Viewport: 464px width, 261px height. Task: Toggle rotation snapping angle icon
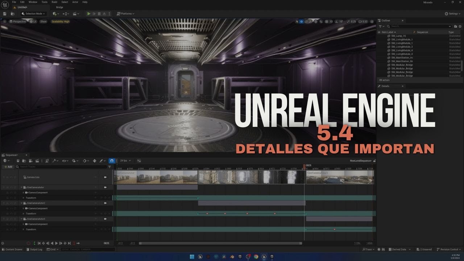click(x=336, y=22)
